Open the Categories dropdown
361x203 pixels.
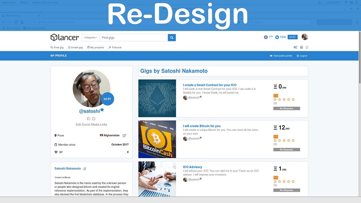[x=91, y=38]
